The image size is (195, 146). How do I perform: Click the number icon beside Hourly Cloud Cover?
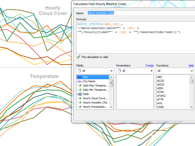point(79,98)
